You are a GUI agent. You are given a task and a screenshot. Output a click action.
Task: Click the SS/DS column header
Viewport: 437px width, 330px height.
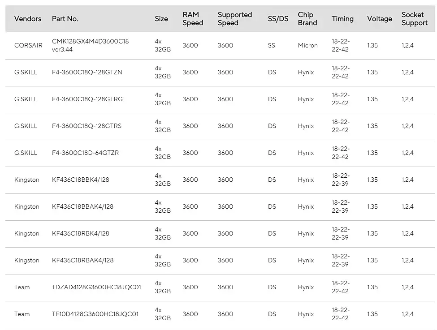(278, 19)
